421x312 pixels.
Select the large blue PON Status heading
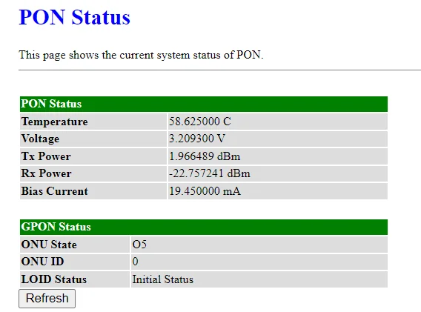[x=74, y=18]
